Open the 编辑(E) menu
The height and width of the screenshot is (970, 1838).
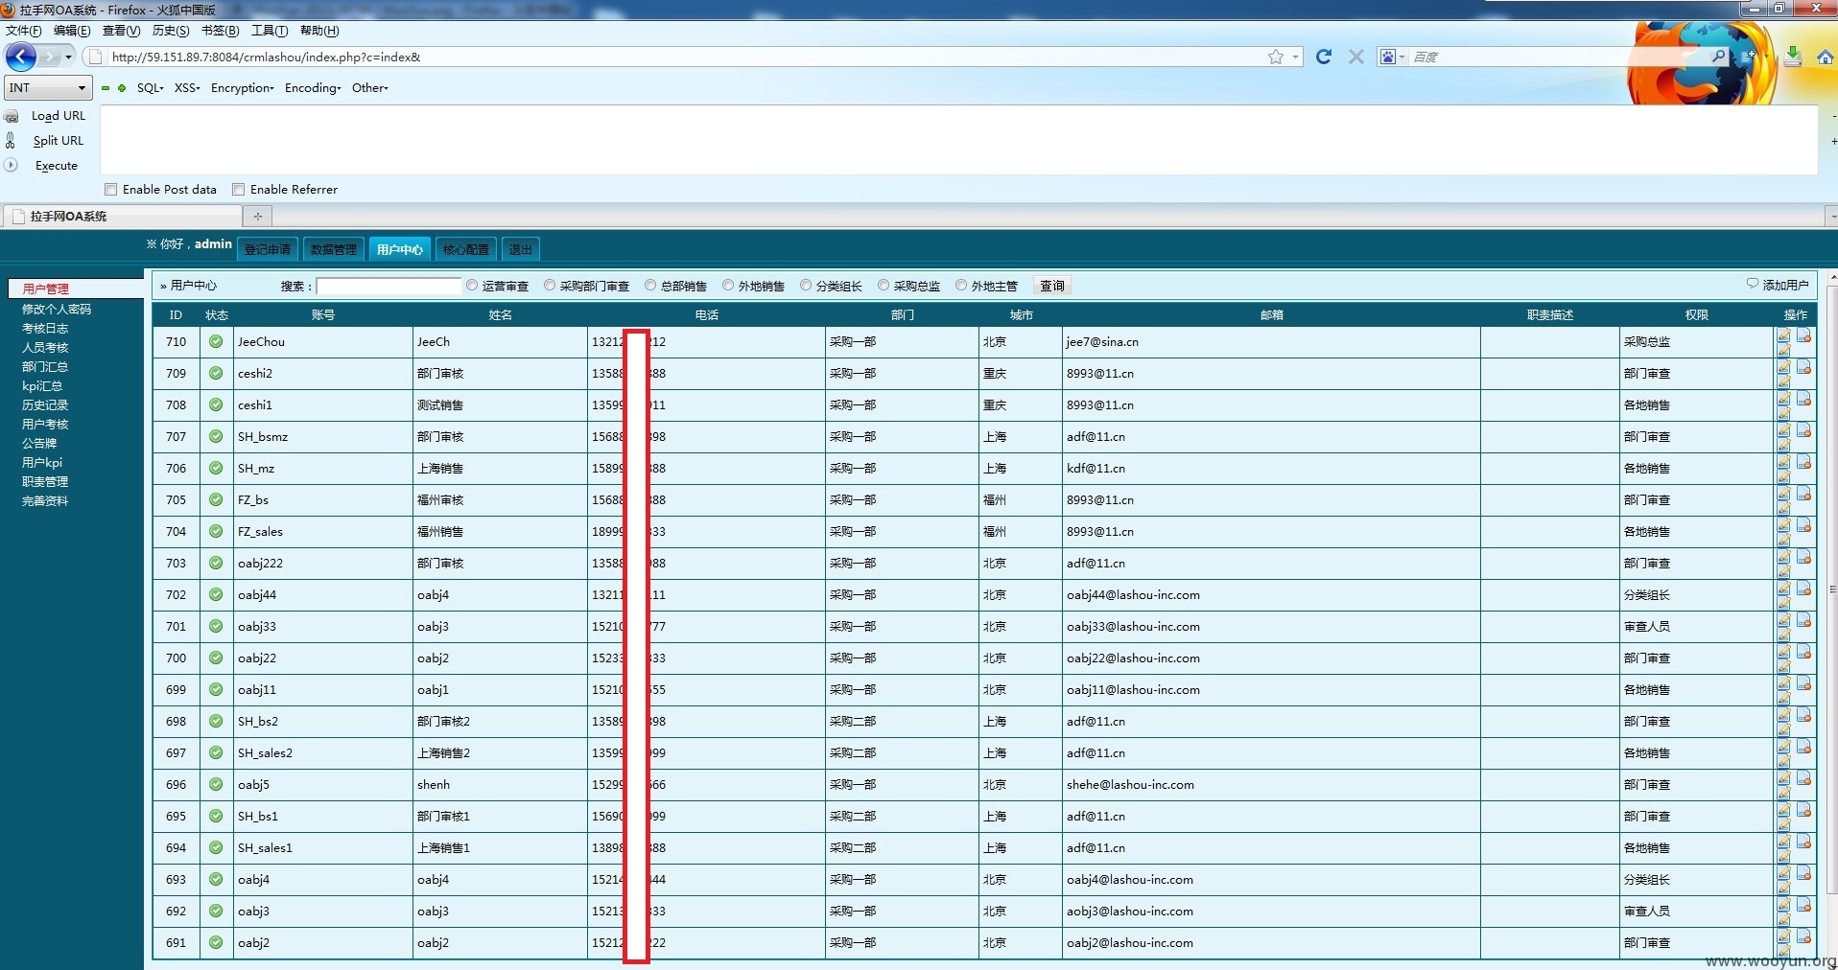pos(72,31)
